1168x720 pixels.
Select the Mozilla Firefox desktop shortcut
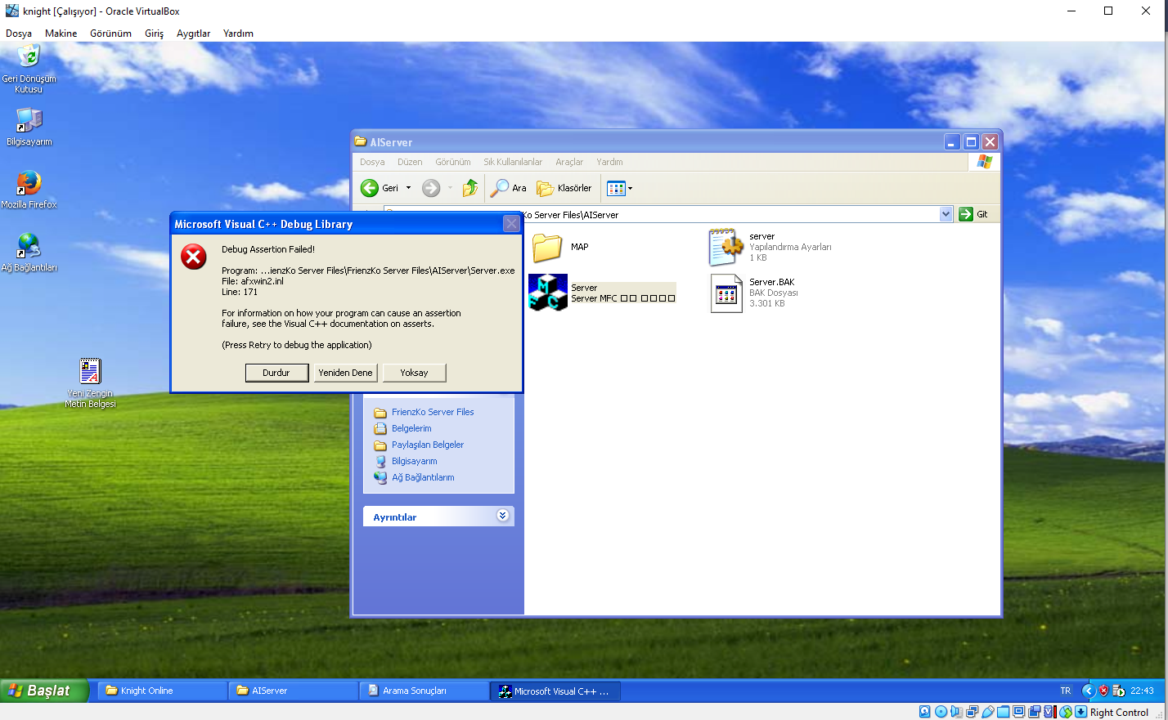[29, 183]
